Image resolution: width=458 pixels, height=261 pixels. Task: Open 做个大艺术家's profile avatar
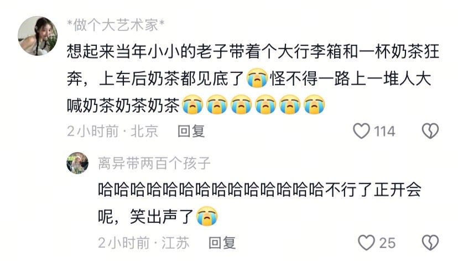pos(38,35)
